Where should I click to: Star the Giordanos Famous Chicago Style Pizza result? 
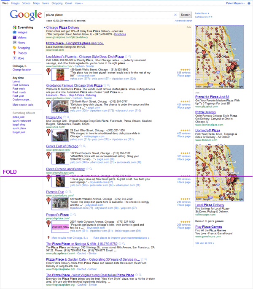tap(105, 85)
